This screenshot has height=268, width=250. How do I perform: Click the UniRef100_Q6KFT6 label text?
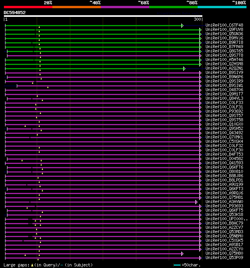224,167
